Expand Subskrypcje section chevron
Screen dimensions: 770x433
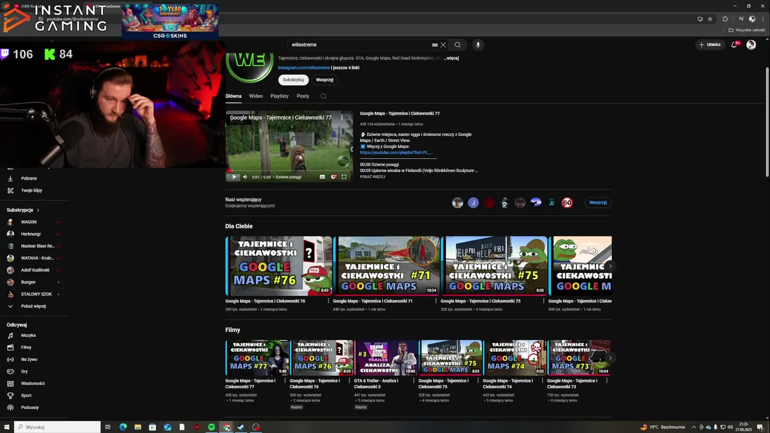click(x=38, y=210)
